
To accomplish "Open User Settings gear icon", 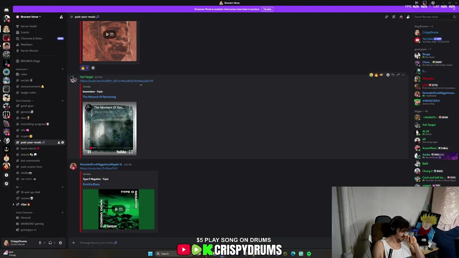I will pos(60,243).
